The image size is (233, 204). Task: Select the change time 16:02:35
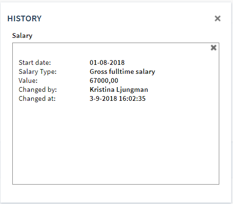pyautogui.click(x=132, y=98)
